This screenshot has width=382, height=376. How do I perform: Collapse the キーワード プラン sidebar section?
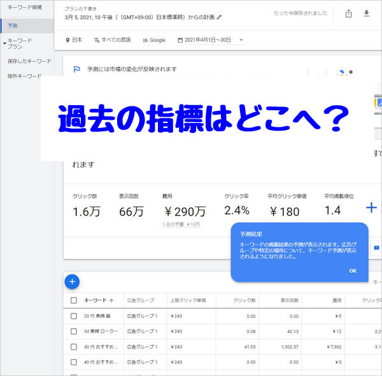coord(4,43)
